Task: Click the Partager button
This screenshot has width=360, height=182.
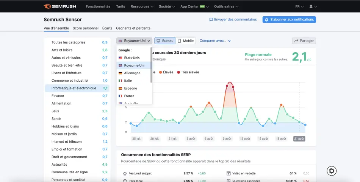Action: point(304,41)
